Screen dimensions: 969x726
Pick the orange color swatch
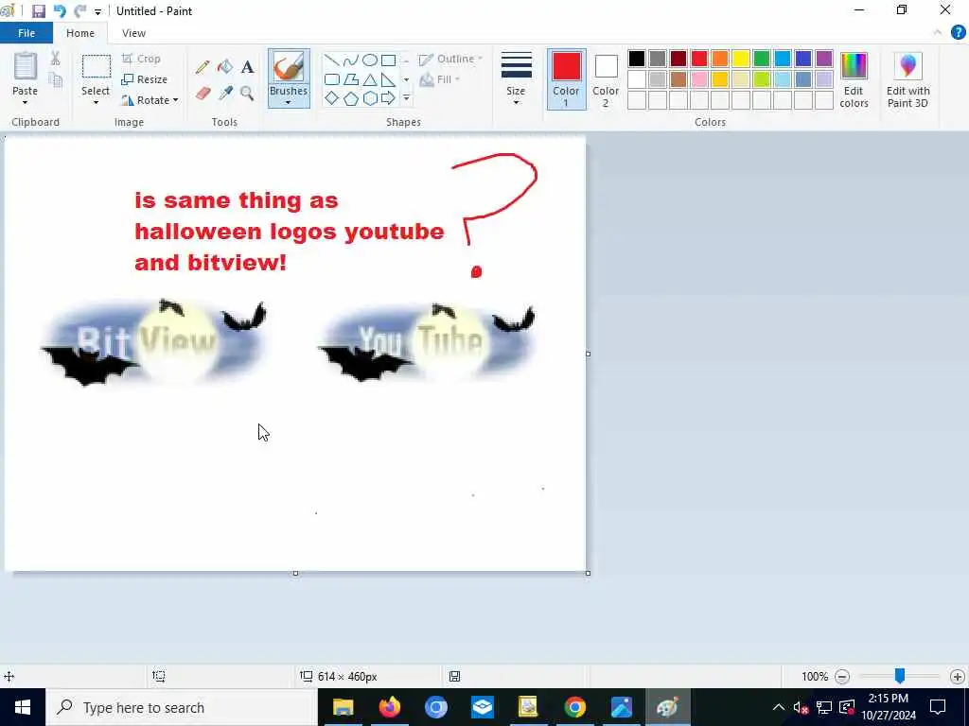[x=719, y=59]
